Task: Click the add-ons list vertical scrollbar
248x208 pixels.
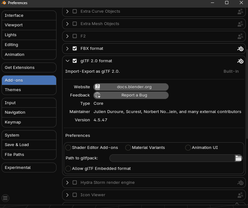Action: (x=247, y=93)
